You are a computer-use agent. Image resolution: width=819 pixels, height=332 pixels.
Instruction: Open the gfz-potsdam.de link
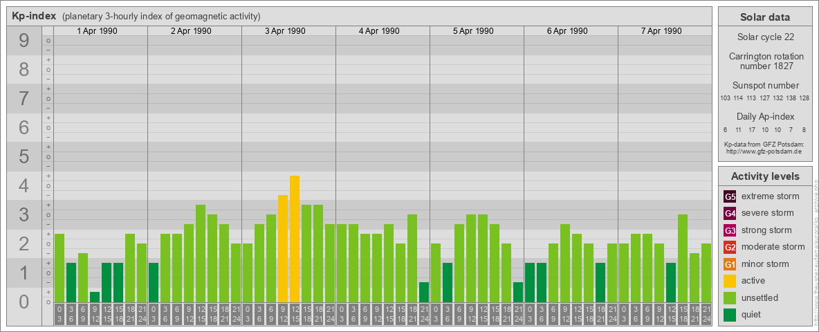pyautogui.click(x=764, y=151)
